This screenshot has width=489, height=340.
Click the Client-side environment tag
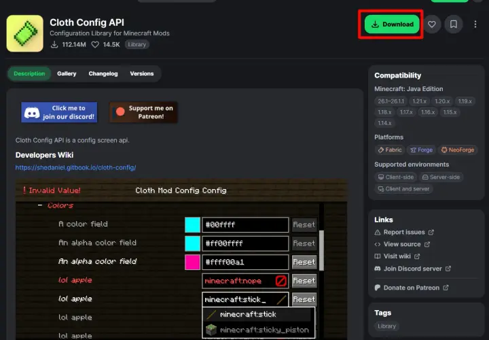396,177
